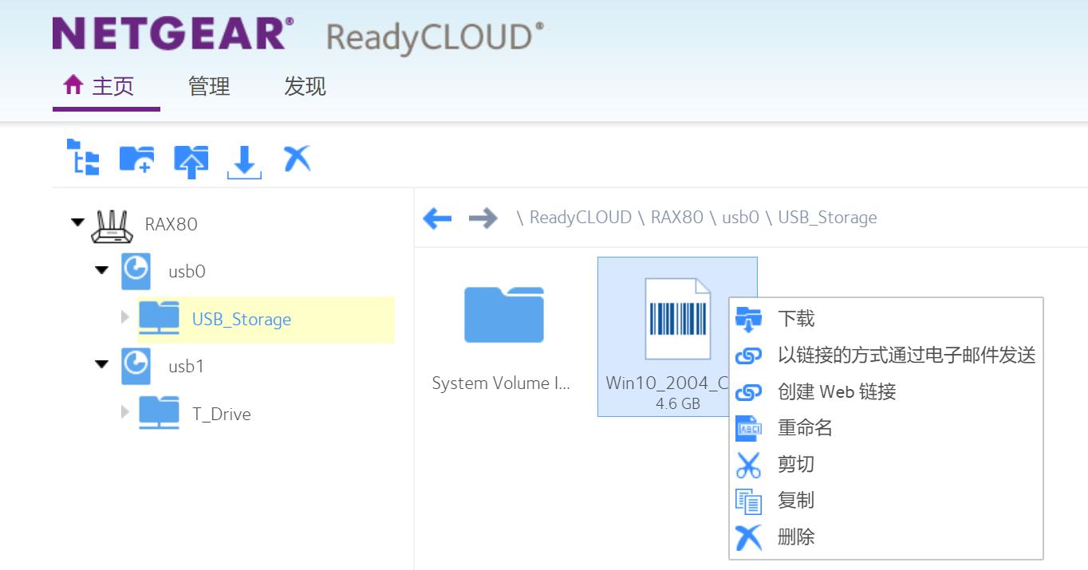Select RAX80 label in the tree
Image resolution: width=1088 pixels, height=570 pixels.
171,224
